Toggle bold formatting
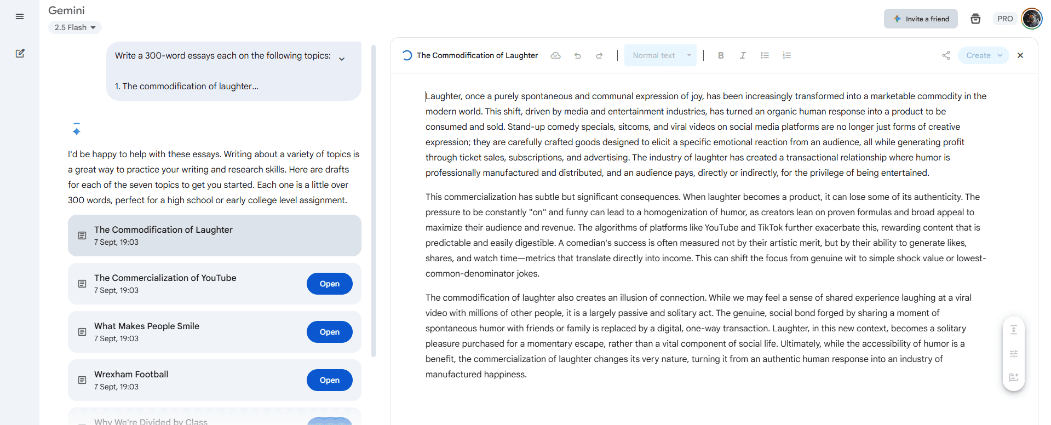The height and width of the screenshot is (425, 1051). tap(721, 55)
